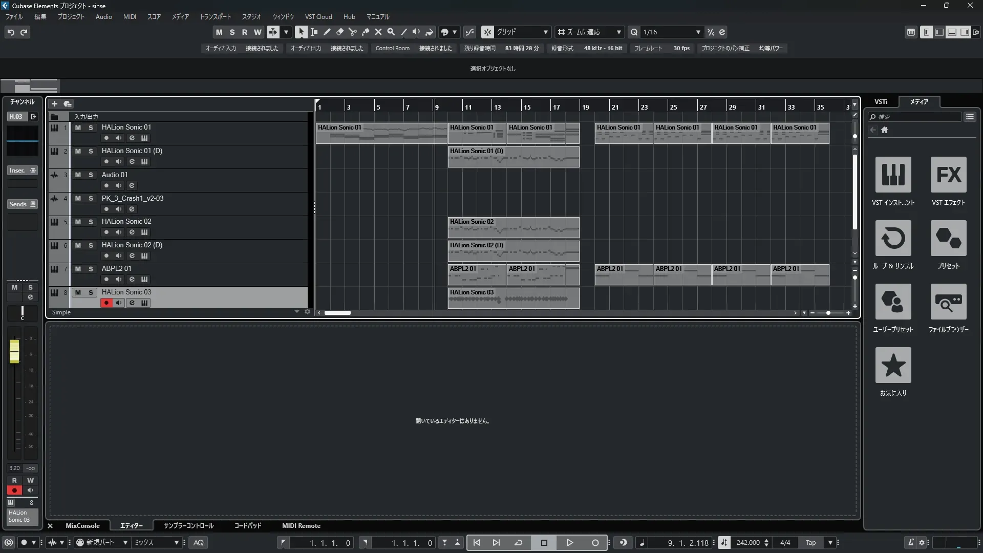
Task: Open VST Instruments media tile
Action: tap(893, 175)
